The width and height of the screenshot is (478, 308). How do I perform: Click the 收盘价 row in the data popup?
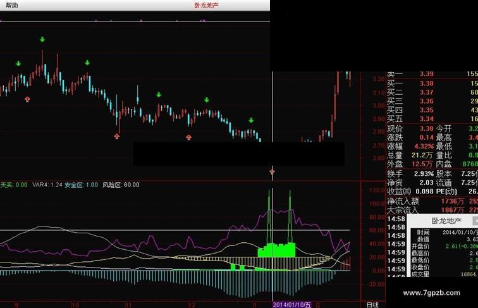point(444,267)
